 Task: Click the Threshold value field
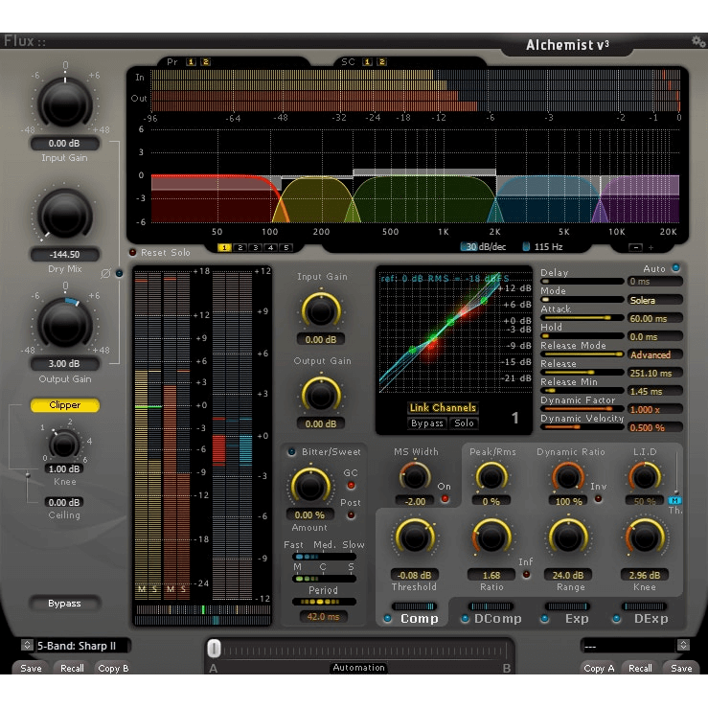coord(413,575)
